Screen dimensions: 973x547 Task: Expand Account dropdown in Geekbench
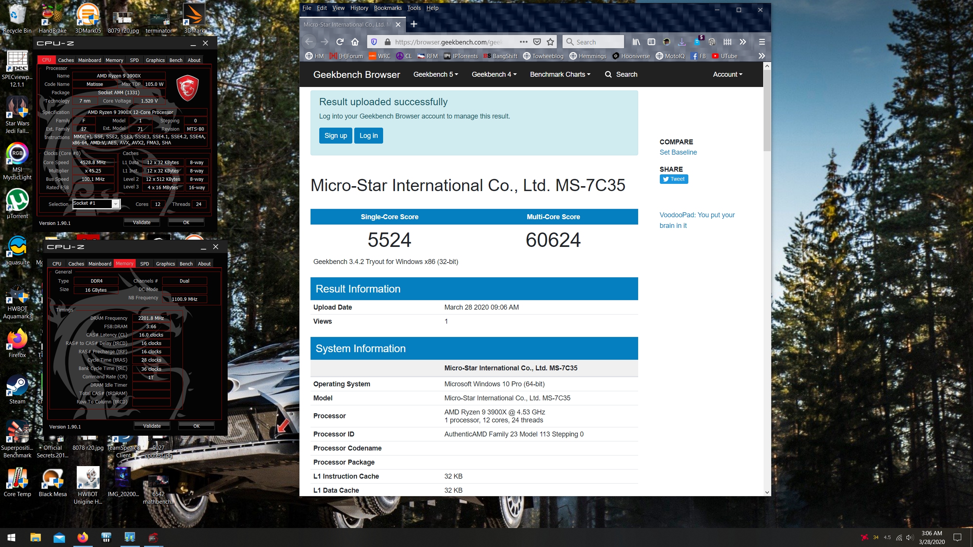(727, 74)
